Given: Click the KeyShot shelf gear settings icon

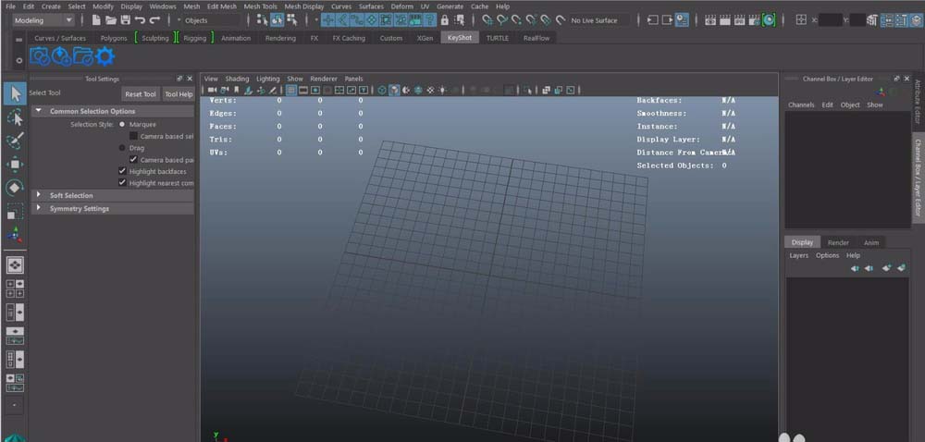Looking at the screenshot, I should pyautogui.click(x=105, y=56).
